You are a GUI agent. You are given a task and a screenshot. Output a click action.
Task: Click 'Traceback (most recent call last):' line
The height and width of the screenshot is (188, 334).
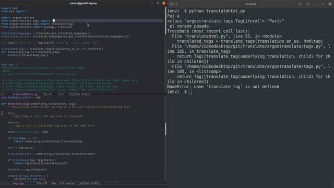click(208, 31)
